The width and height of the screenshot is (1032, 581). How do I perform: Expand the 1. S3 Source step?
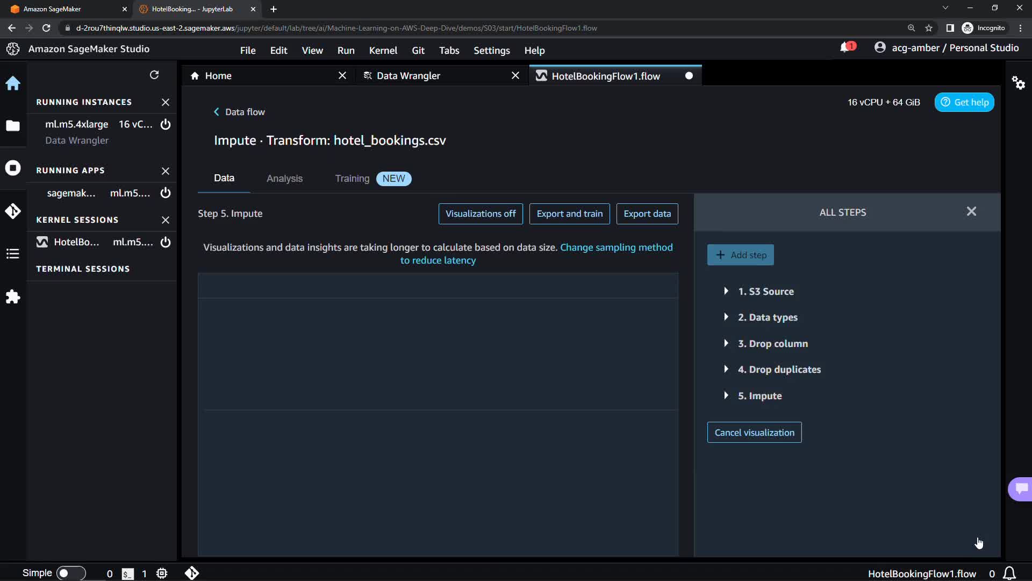(x=726, y=291)
